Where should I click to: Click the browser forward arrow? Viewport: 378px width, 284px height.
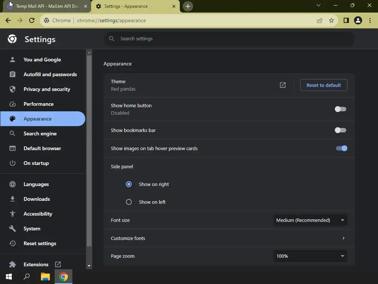tap(20, 21)
